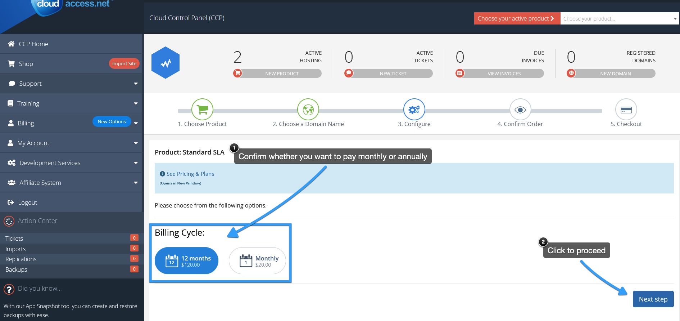Click the 4. Confirm Order step label
The image size is (680, 321).
pyautogui.click(x=520, y=124)
